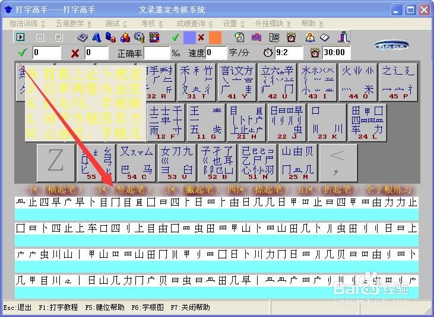Click the elapsed time field showing 9:2
Screen dimensions: 434x317
pos(289,53)
